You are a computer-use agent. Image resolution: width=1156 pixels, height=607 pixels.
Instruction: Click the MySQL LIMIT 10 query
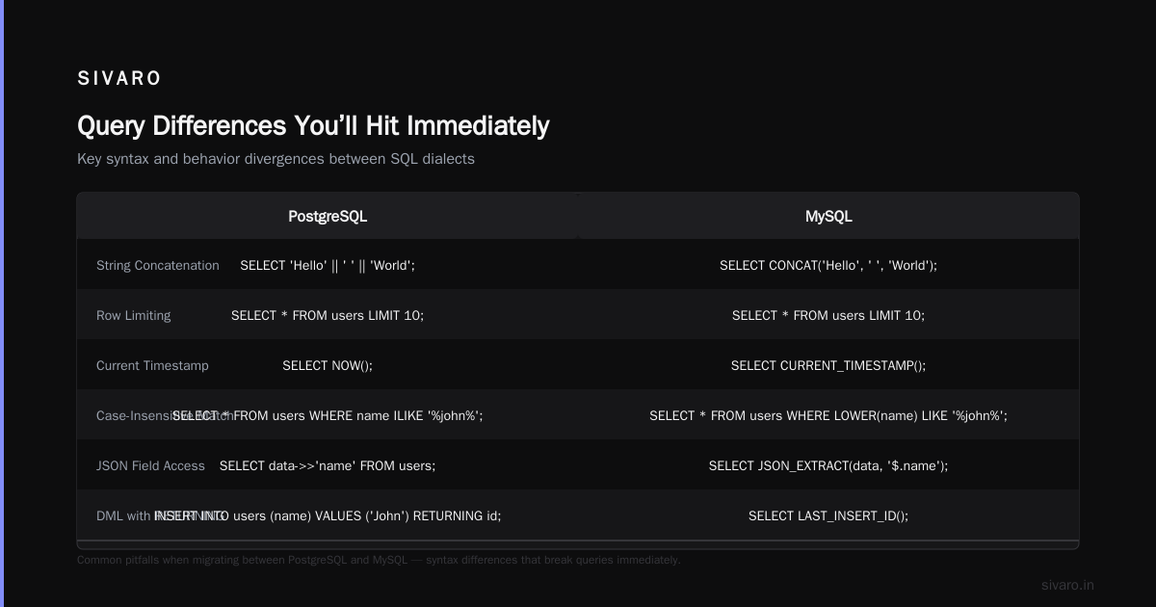click(x=828, y=315)
